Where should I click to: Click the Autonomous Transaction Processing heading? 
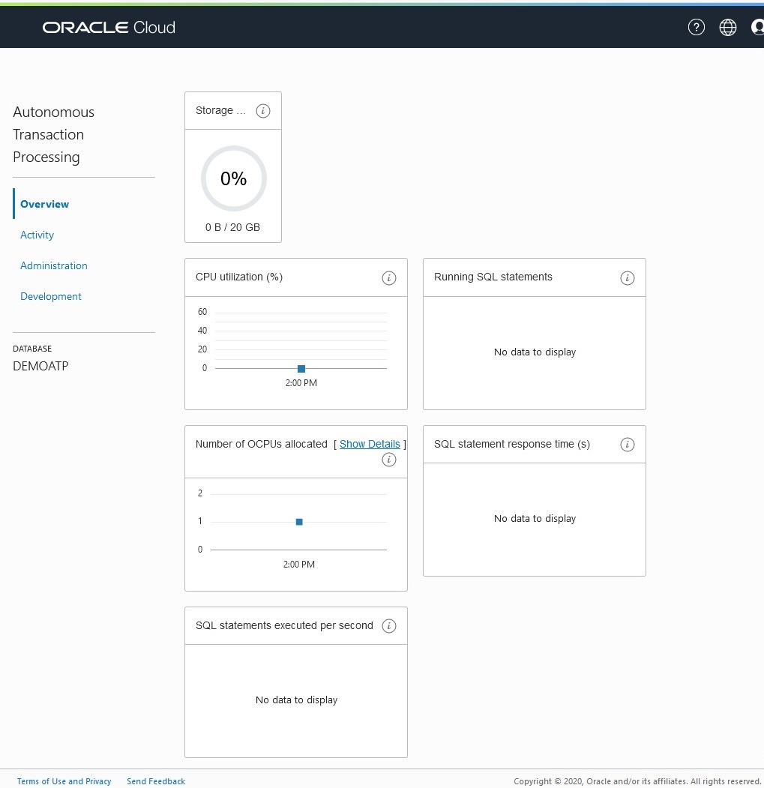tap(54, 135)
